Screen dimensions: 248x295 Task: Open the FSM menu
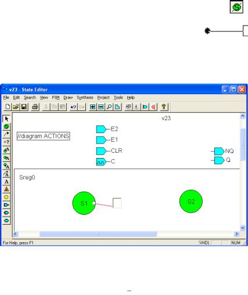(x=56, y=98)
